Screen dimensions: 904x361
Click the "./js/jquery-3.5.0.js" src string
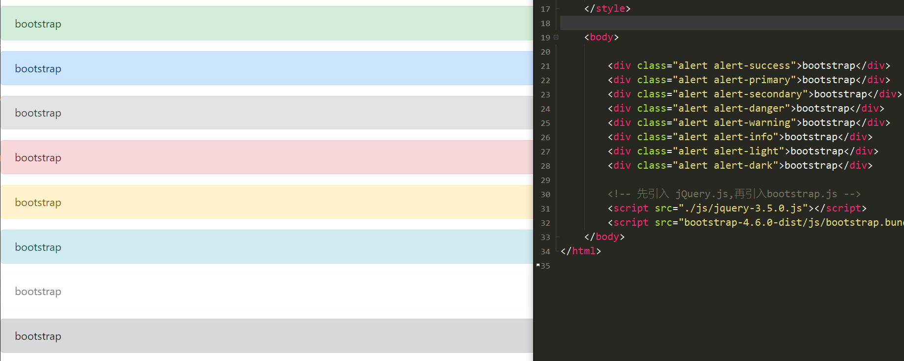pyautogui.click(x=744, y=208)
